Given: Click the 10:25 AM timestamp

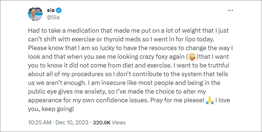Looking at the screenshot, I should click(40, 123).
